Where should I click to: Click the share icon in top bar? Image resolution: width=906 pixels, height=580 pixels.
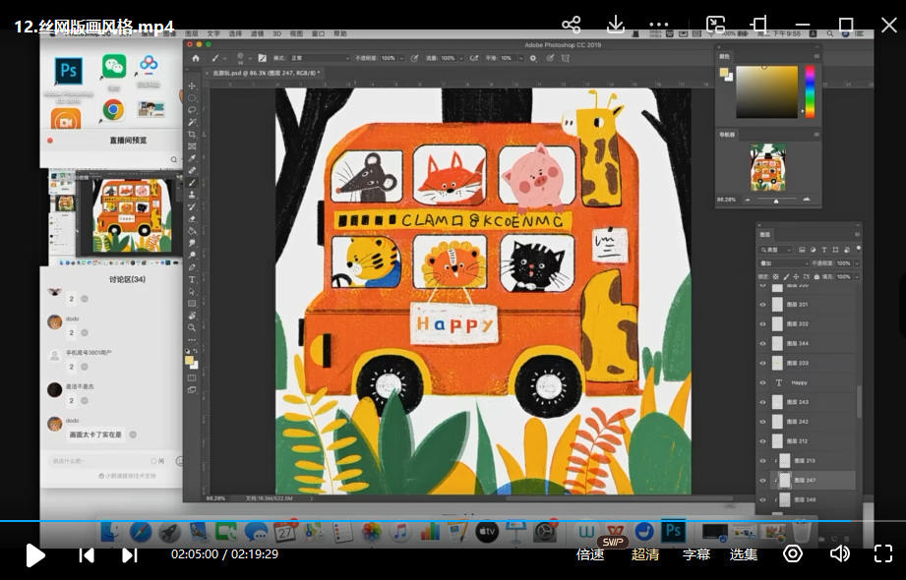click(x=571, y=25)
